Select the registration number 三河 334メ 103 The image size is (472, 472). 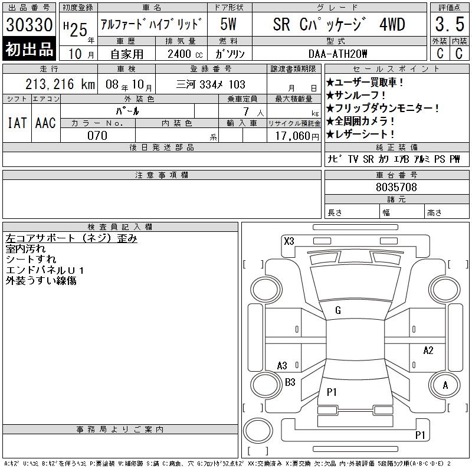(x=211, y=84)
